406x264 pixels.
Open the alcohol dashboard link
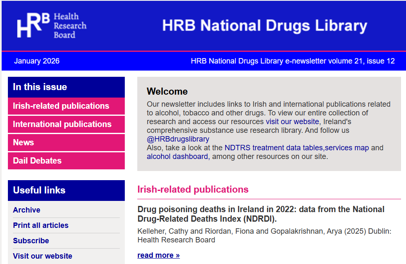tap(177, 156)
